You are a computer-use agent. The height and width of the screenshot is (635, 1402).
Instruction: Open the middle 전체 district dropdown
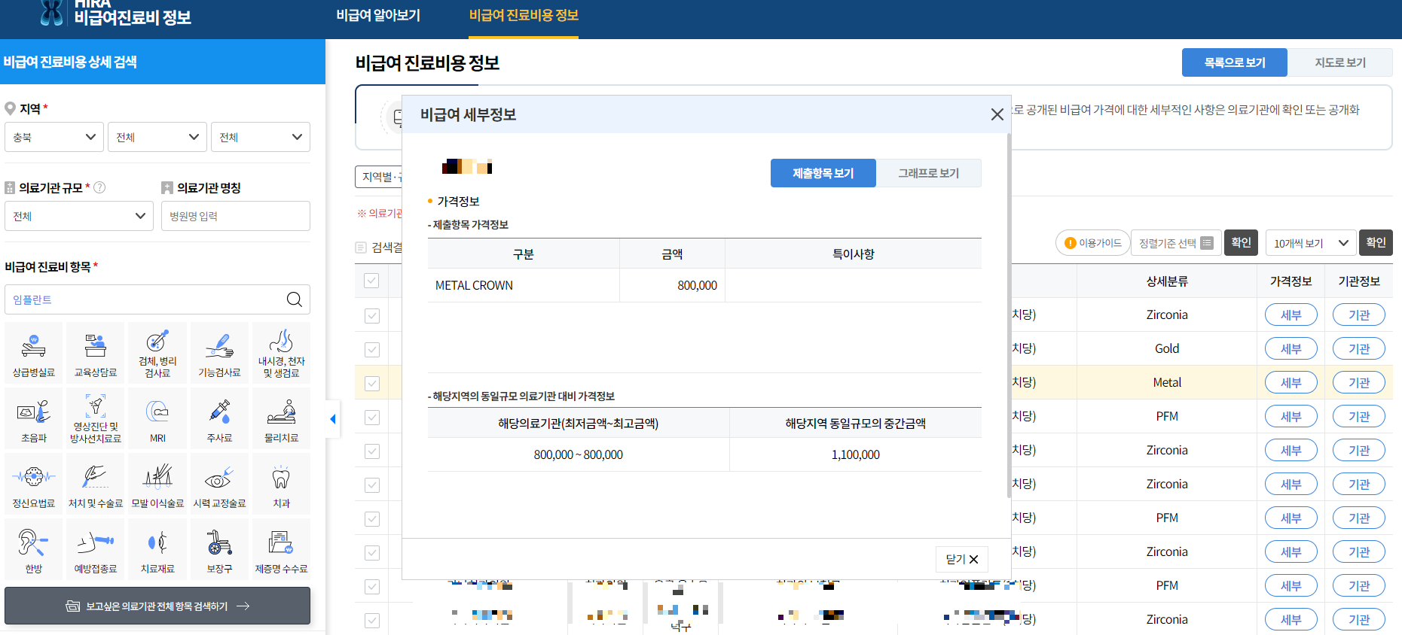pyautogui.click(x=157, y=137)
